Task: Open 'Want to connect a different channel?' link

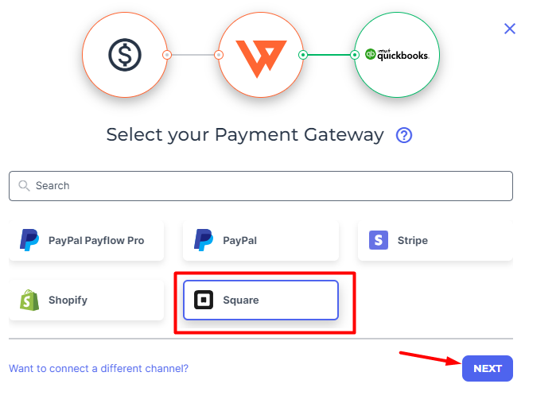Action: [x=99, y=369]
